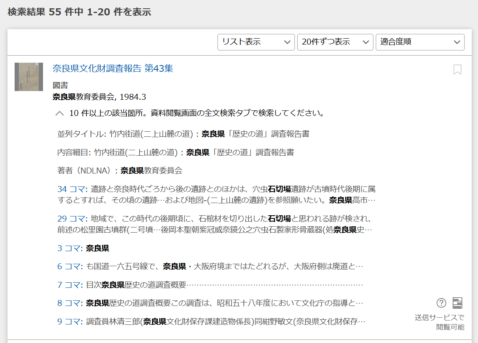
Task: Click the 検索結果 55 件中 heading
Action: [x=79, y=12]
